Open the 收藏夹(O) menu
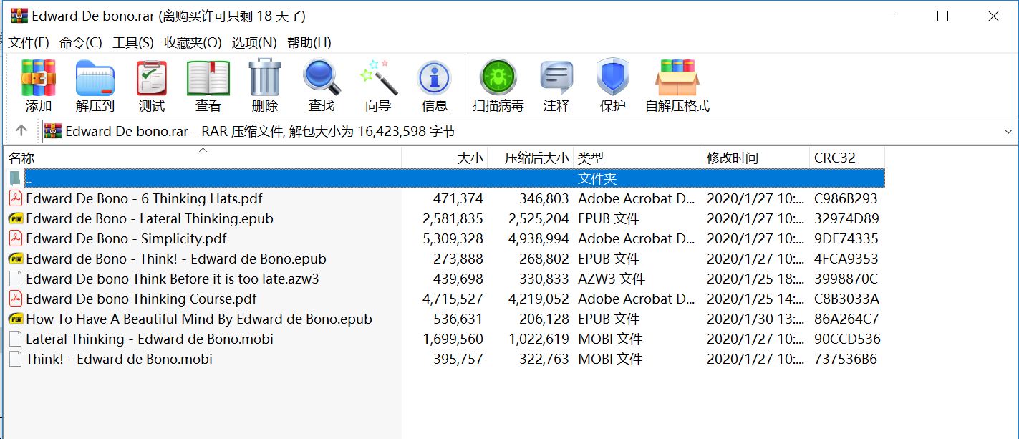Image resolution: width=1019 pixels, height=439 pixels. [x=193, y=43]
